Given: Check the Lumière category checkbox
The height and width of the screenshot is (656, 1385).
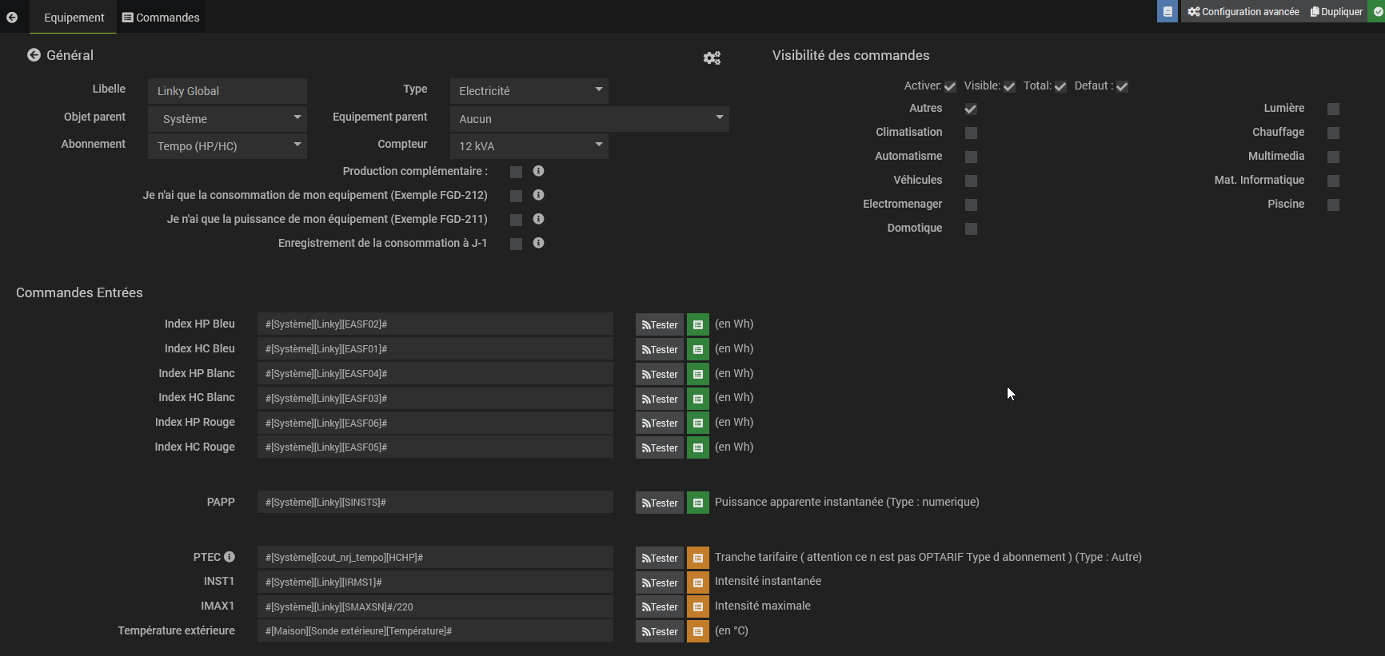Looking at the screenshot, I should (1333, 109).
